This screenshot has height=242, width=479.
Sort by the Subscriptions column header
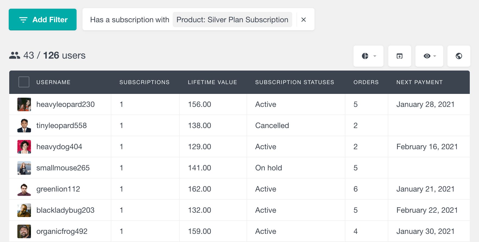click(144, 82)
